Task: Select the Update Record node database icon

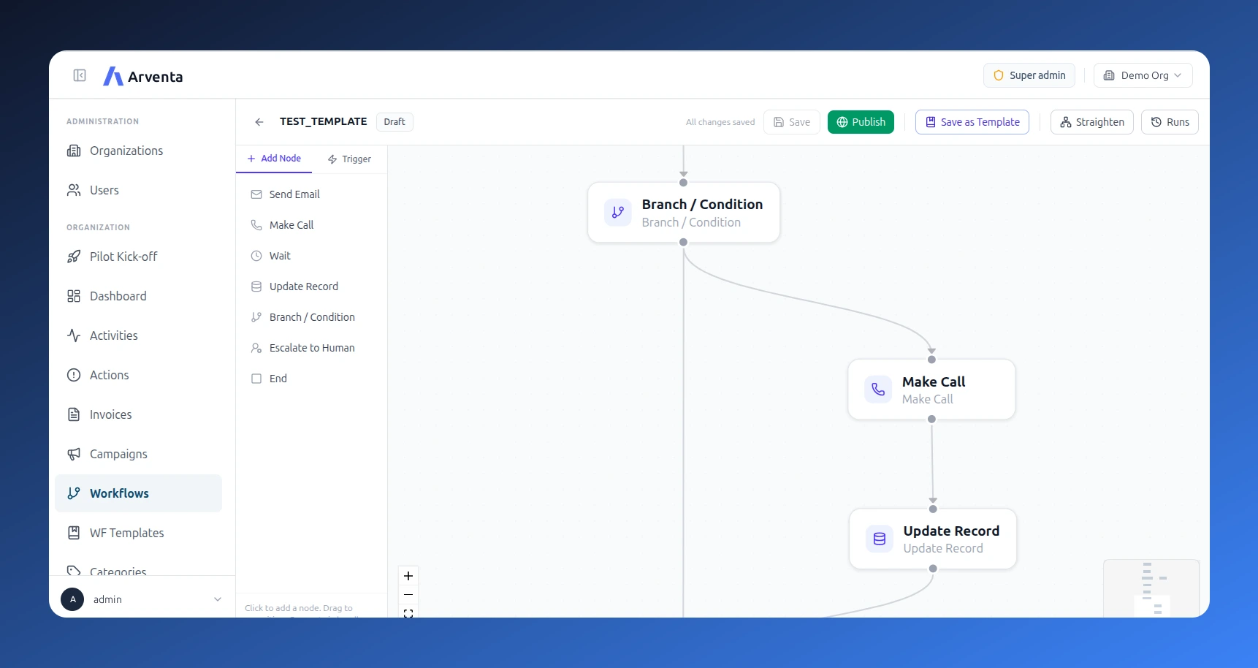Action: click(880, 539)
